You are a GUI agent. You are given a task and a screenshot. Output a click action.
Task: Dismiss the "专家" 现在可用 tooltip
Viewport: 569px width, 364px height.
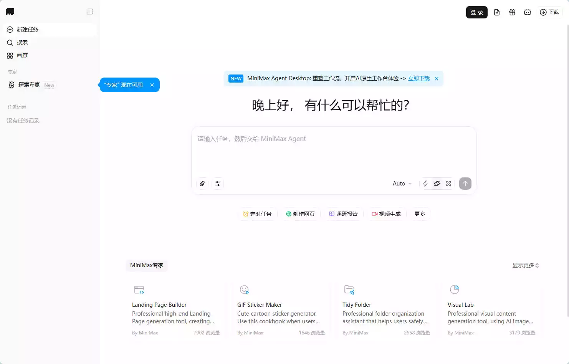[152, 85]
